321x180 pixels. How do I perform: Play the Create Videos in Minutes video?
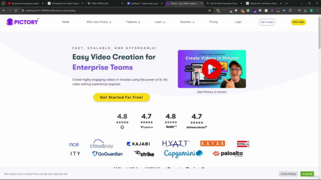pos(212,69)
